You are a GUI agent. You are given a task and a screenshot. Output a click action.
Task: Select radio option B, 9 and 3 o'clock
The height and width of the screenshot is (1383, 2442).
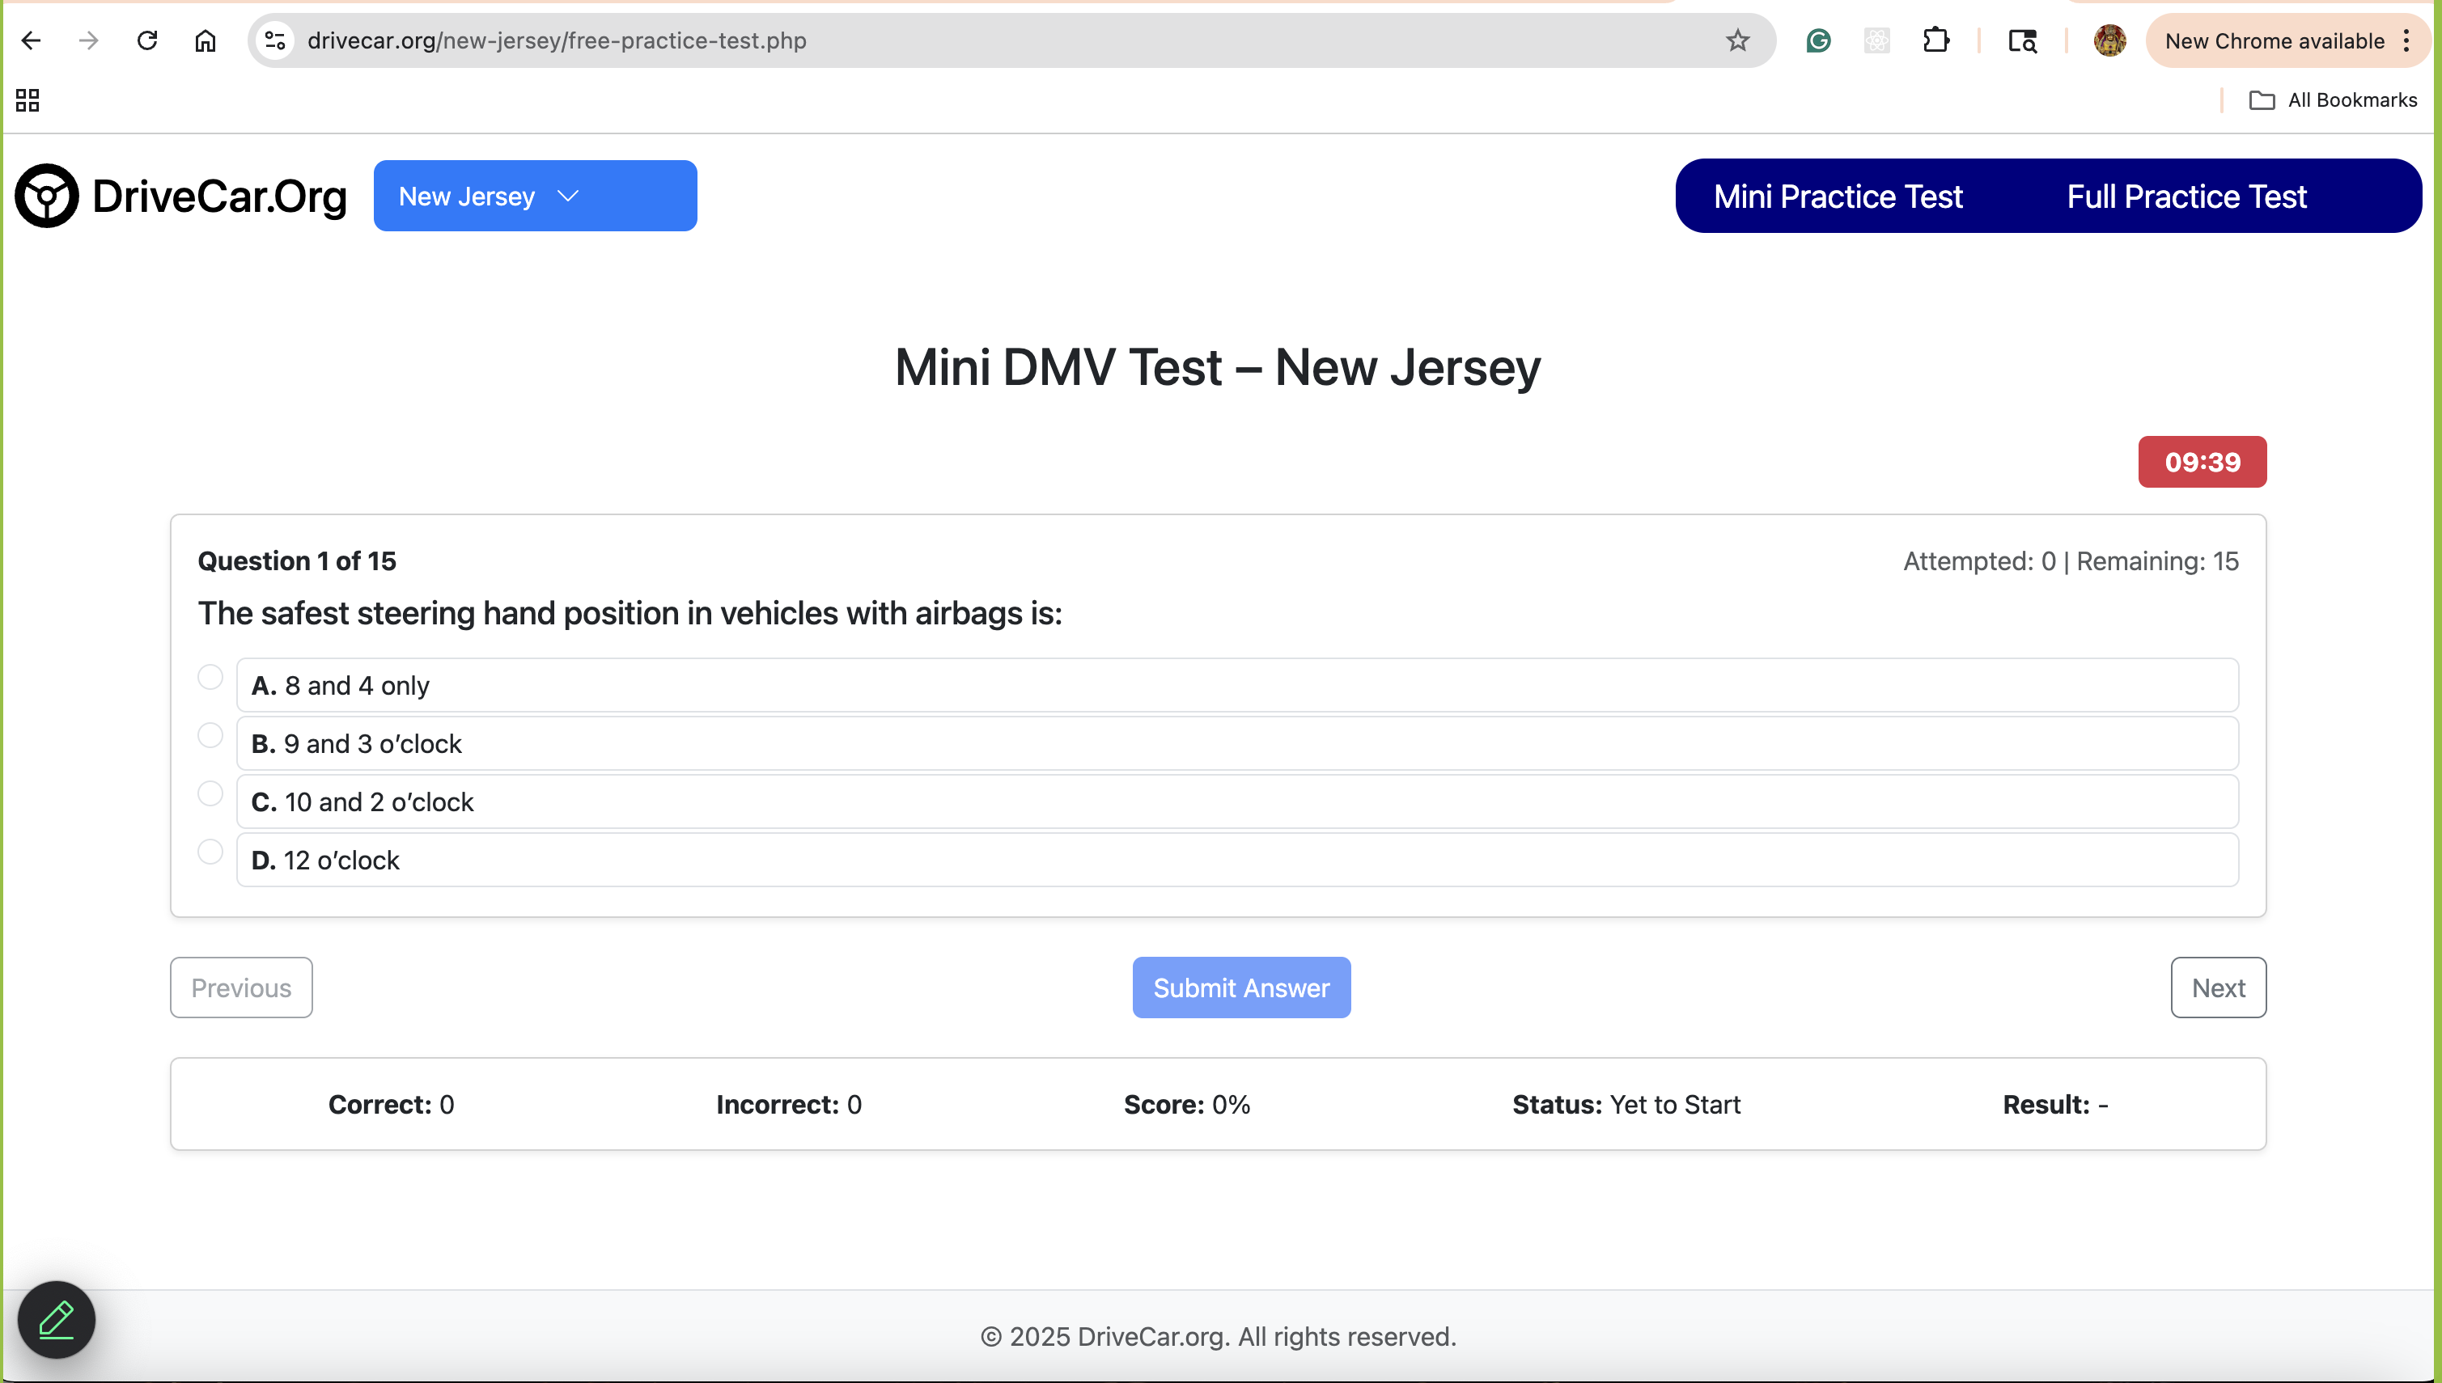tap(210, 735)
